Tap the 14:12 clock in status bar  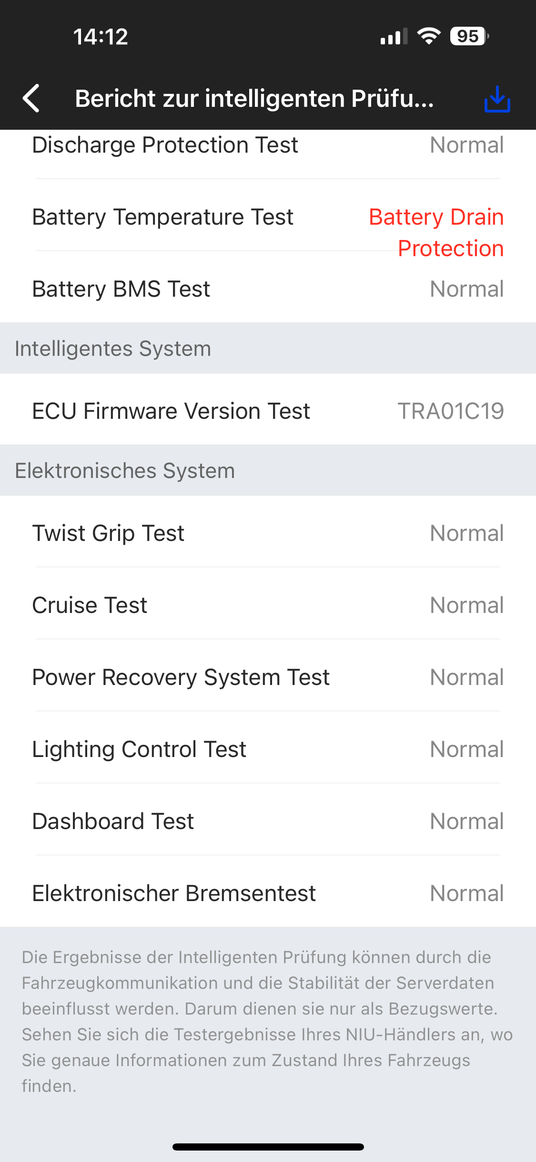click(101, 37)
